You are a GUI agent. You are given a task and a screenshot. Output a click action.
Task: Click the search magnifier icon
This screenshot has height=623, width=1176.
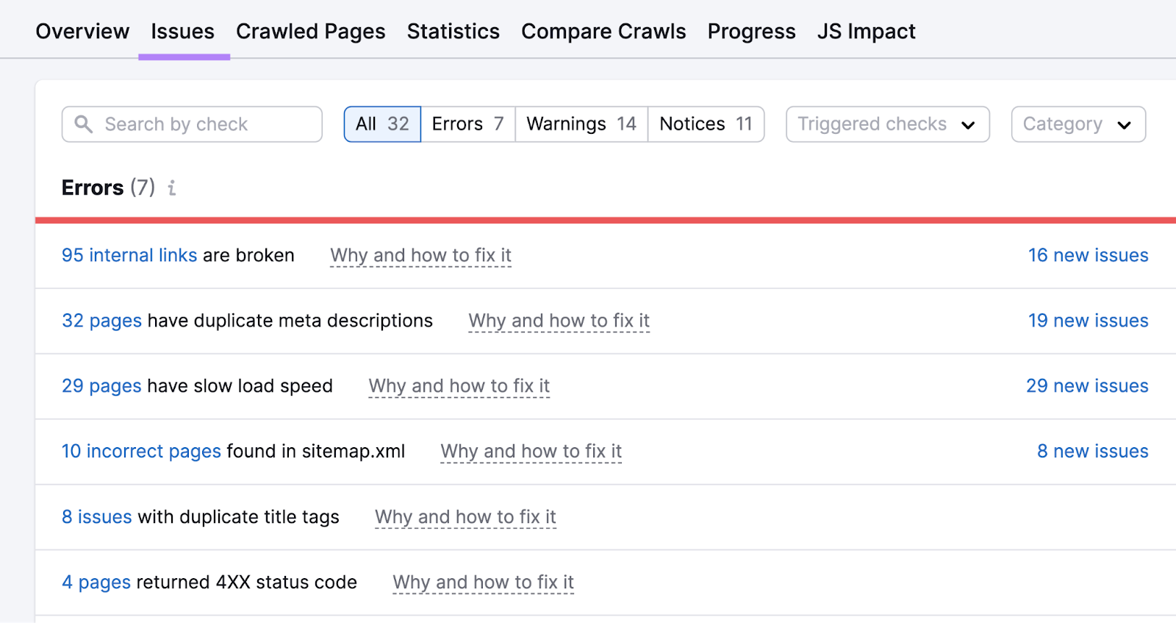[84, 124]
